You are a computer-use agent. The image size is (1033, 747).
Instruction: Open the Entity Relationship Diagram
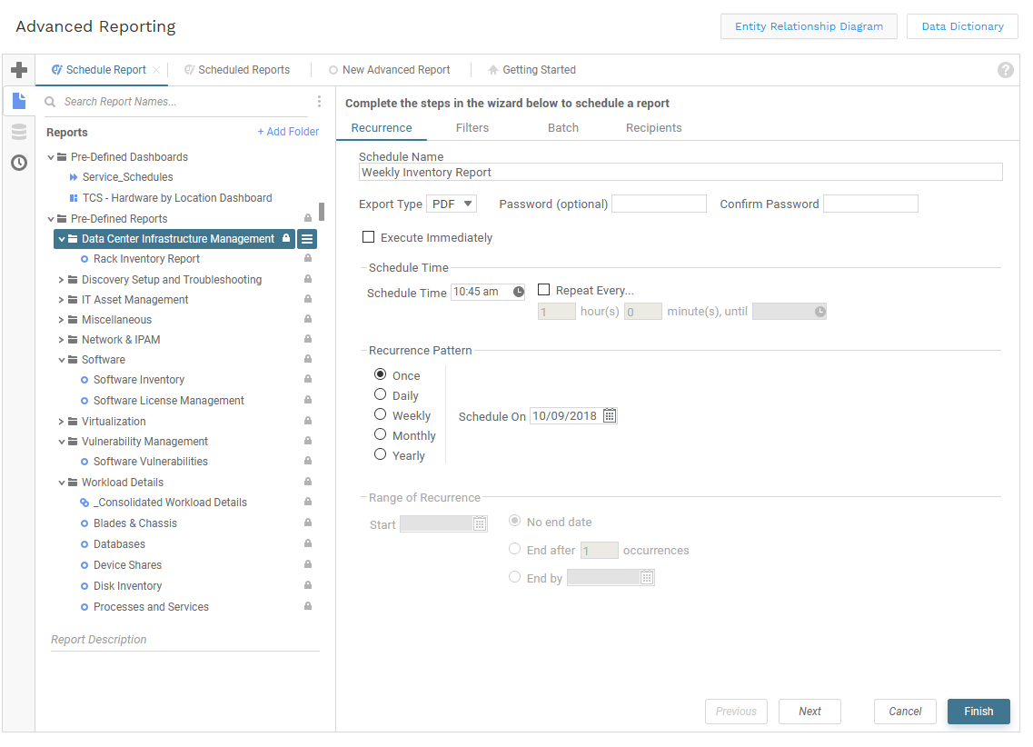click(x=809, y=26)
